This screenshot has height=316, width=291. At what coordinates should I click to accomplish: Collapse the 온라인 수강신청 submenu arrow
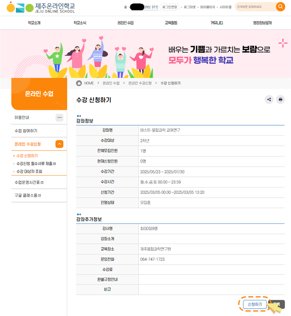[x=59, y=144]
